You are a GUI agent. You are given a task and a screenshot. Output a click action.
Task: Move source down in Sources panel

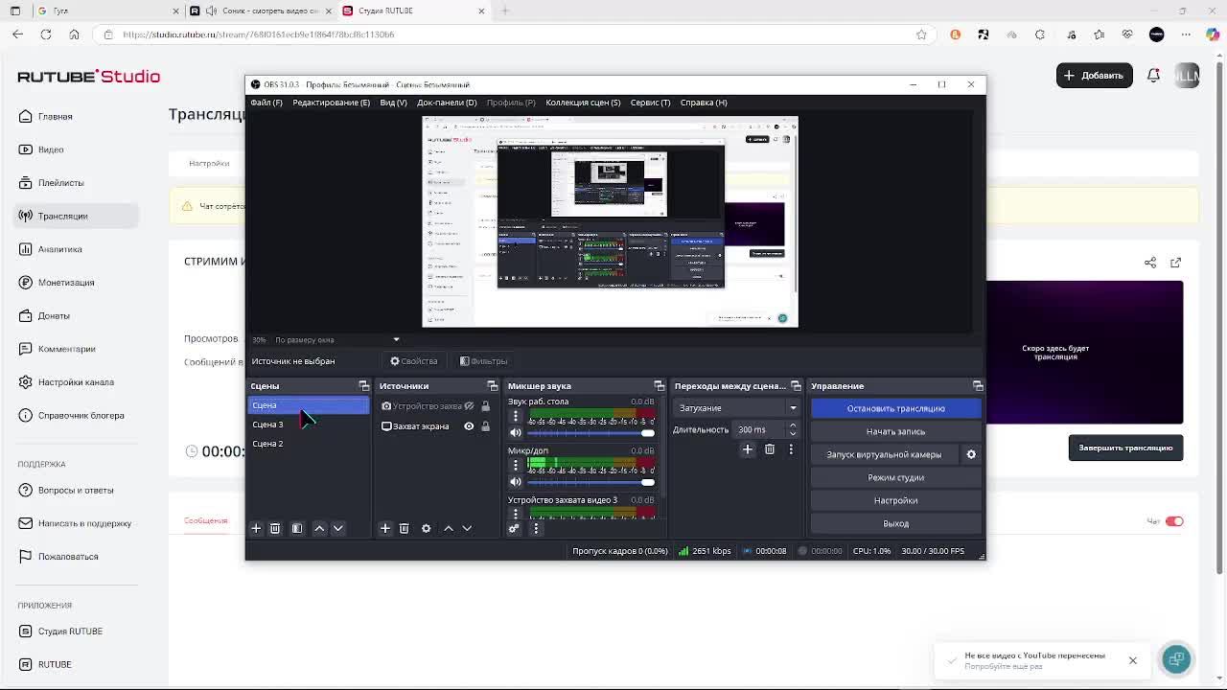coord(467,528)
